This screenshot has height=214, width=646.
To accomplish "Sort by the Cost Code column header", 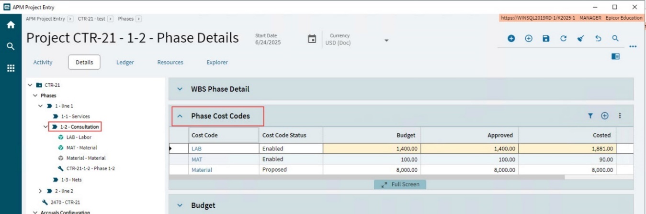I will [223, 135].
